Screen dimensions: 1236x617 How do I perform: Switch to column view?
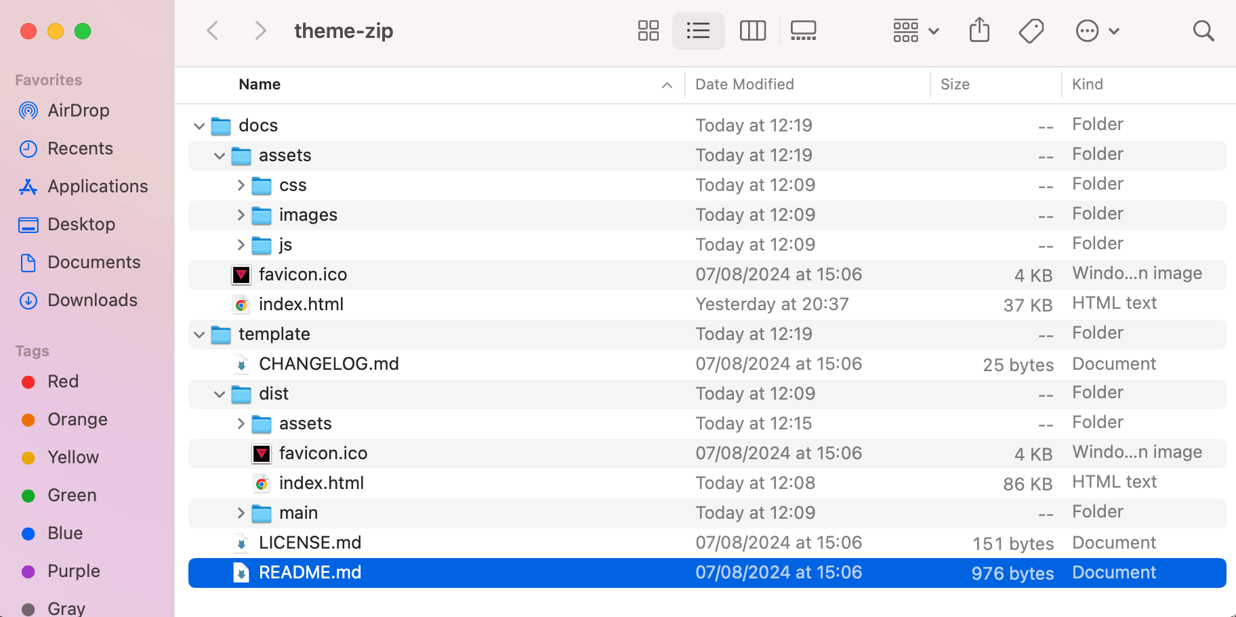tap(752, 31)
